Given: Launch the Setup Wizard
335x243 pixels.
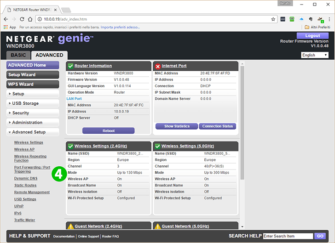Looking at the screenshot, I should pyautogui.click(x=33, y=75).
